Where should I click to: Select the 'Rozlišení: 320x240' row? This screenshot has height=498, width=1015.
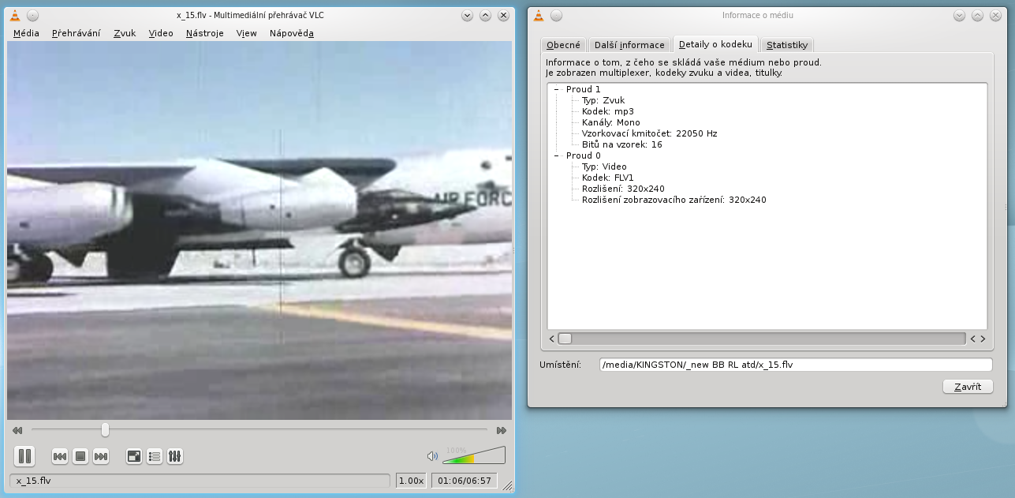(623, 189)
